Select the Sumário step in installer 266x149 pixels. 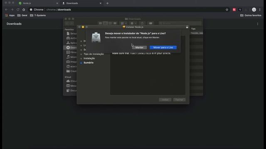(x=89, y=62)
